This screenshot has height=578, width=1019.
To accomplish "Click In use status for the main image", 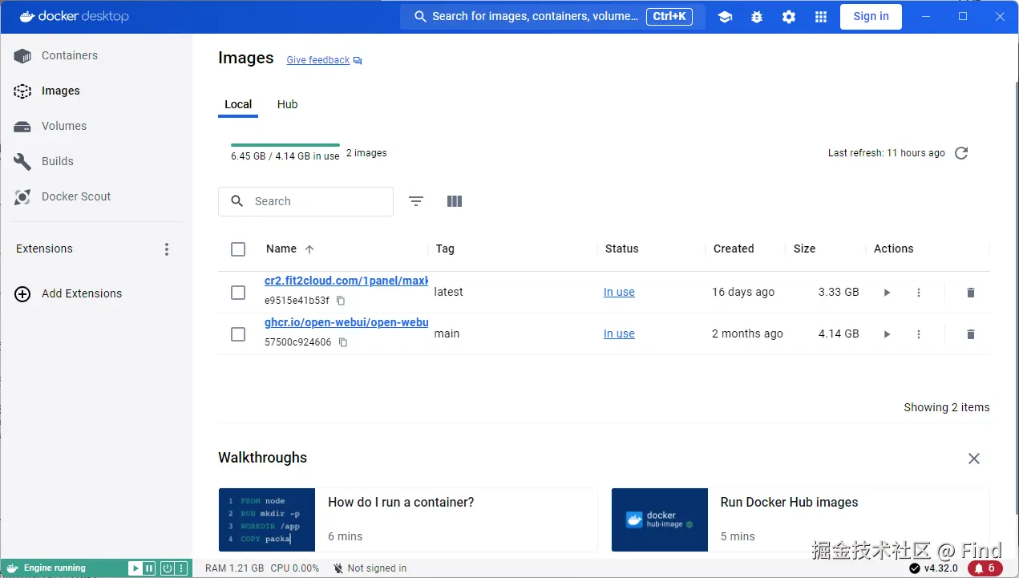I will (619, 334).
